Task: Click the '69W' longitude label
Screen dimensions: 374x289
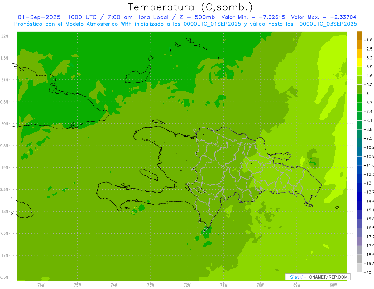Action: click(297, 285)
